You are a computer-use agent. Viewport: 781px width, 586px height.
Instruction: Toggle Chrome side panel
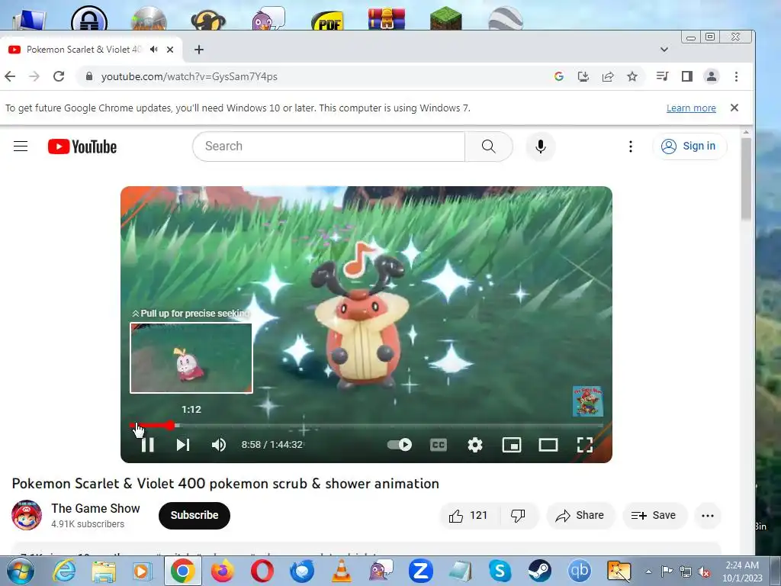[687, 76]
